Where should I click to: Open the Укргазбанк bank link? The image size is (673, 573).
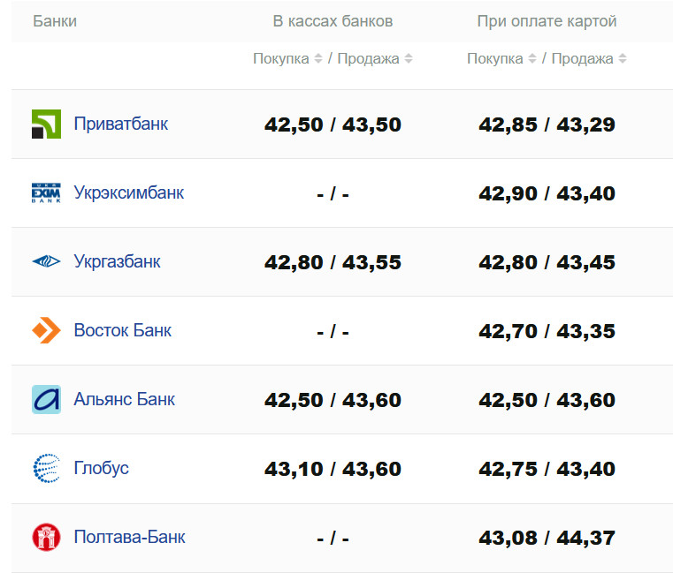(118, 262)
